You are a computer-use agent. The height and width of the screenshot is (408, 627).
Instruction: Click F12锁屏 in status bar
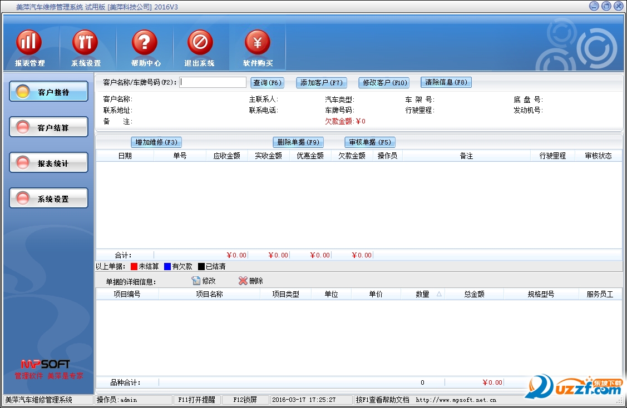click(245, 400)
